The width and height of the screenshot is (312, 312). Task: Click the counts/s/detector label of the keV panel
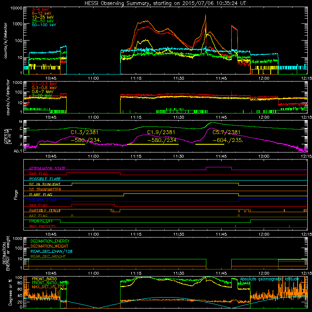point(5,41)
